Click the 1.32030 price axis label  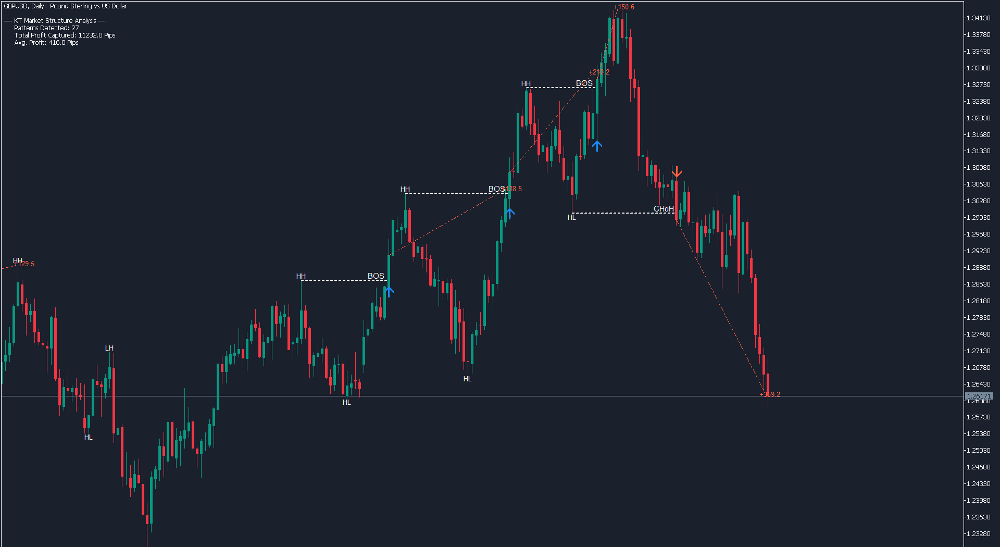[978, 118]
